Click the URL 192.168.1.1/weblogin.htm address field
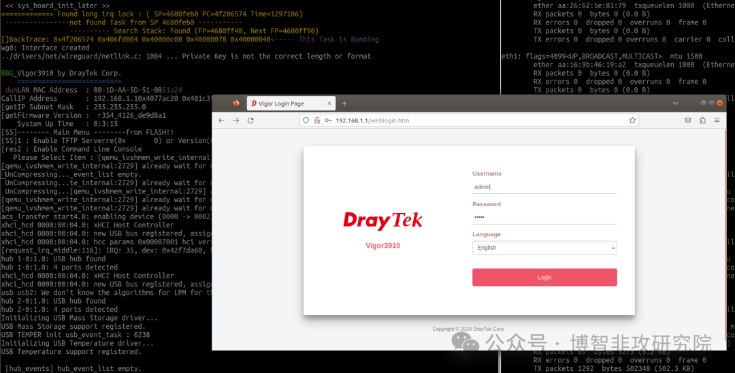Screen dimensions: 735x373 [469, 120]
